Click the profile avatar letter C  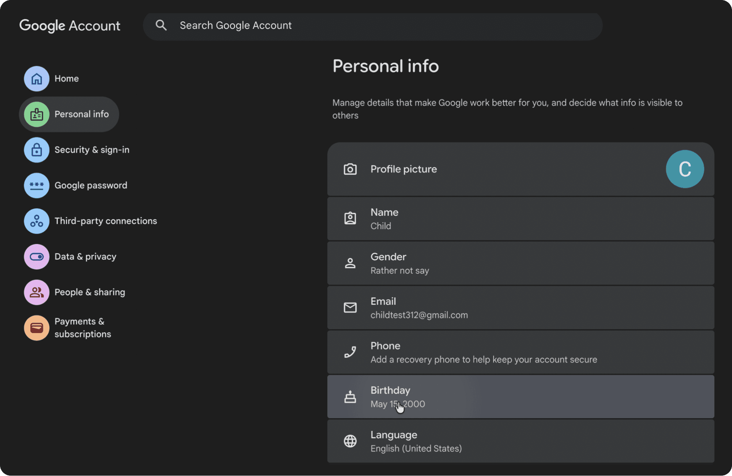685,169
